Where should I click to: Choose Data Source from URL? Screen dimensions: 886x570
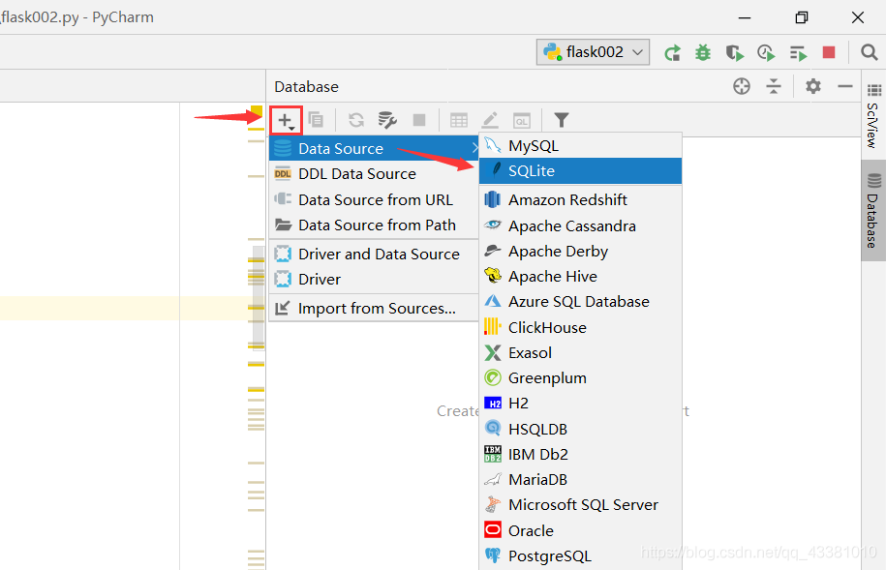(374, 200)
